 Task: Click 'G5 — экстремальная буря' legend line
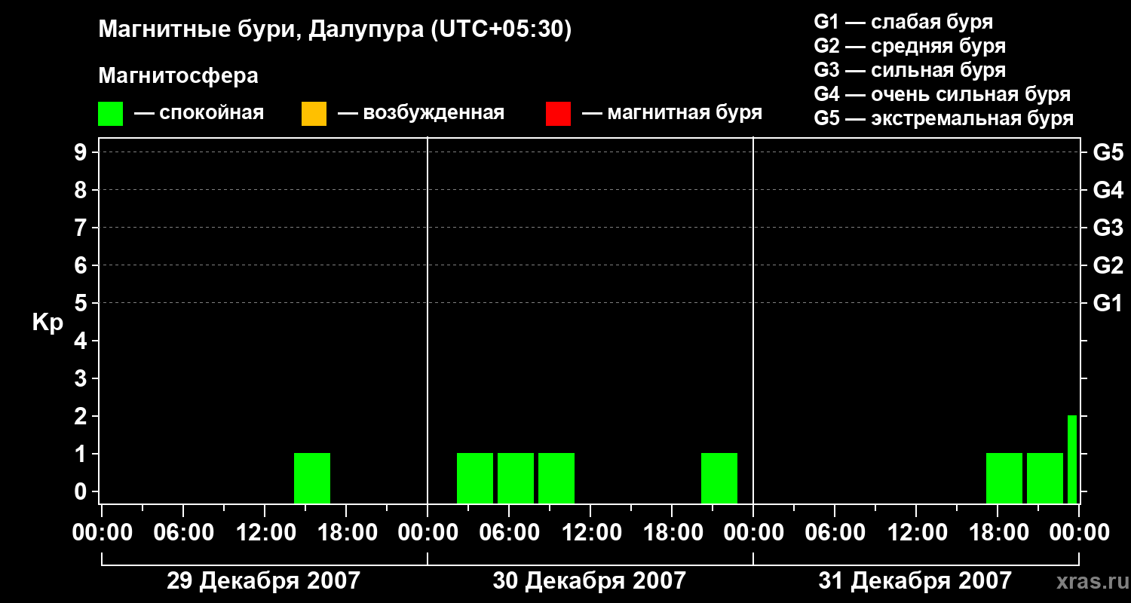[943, 118]
